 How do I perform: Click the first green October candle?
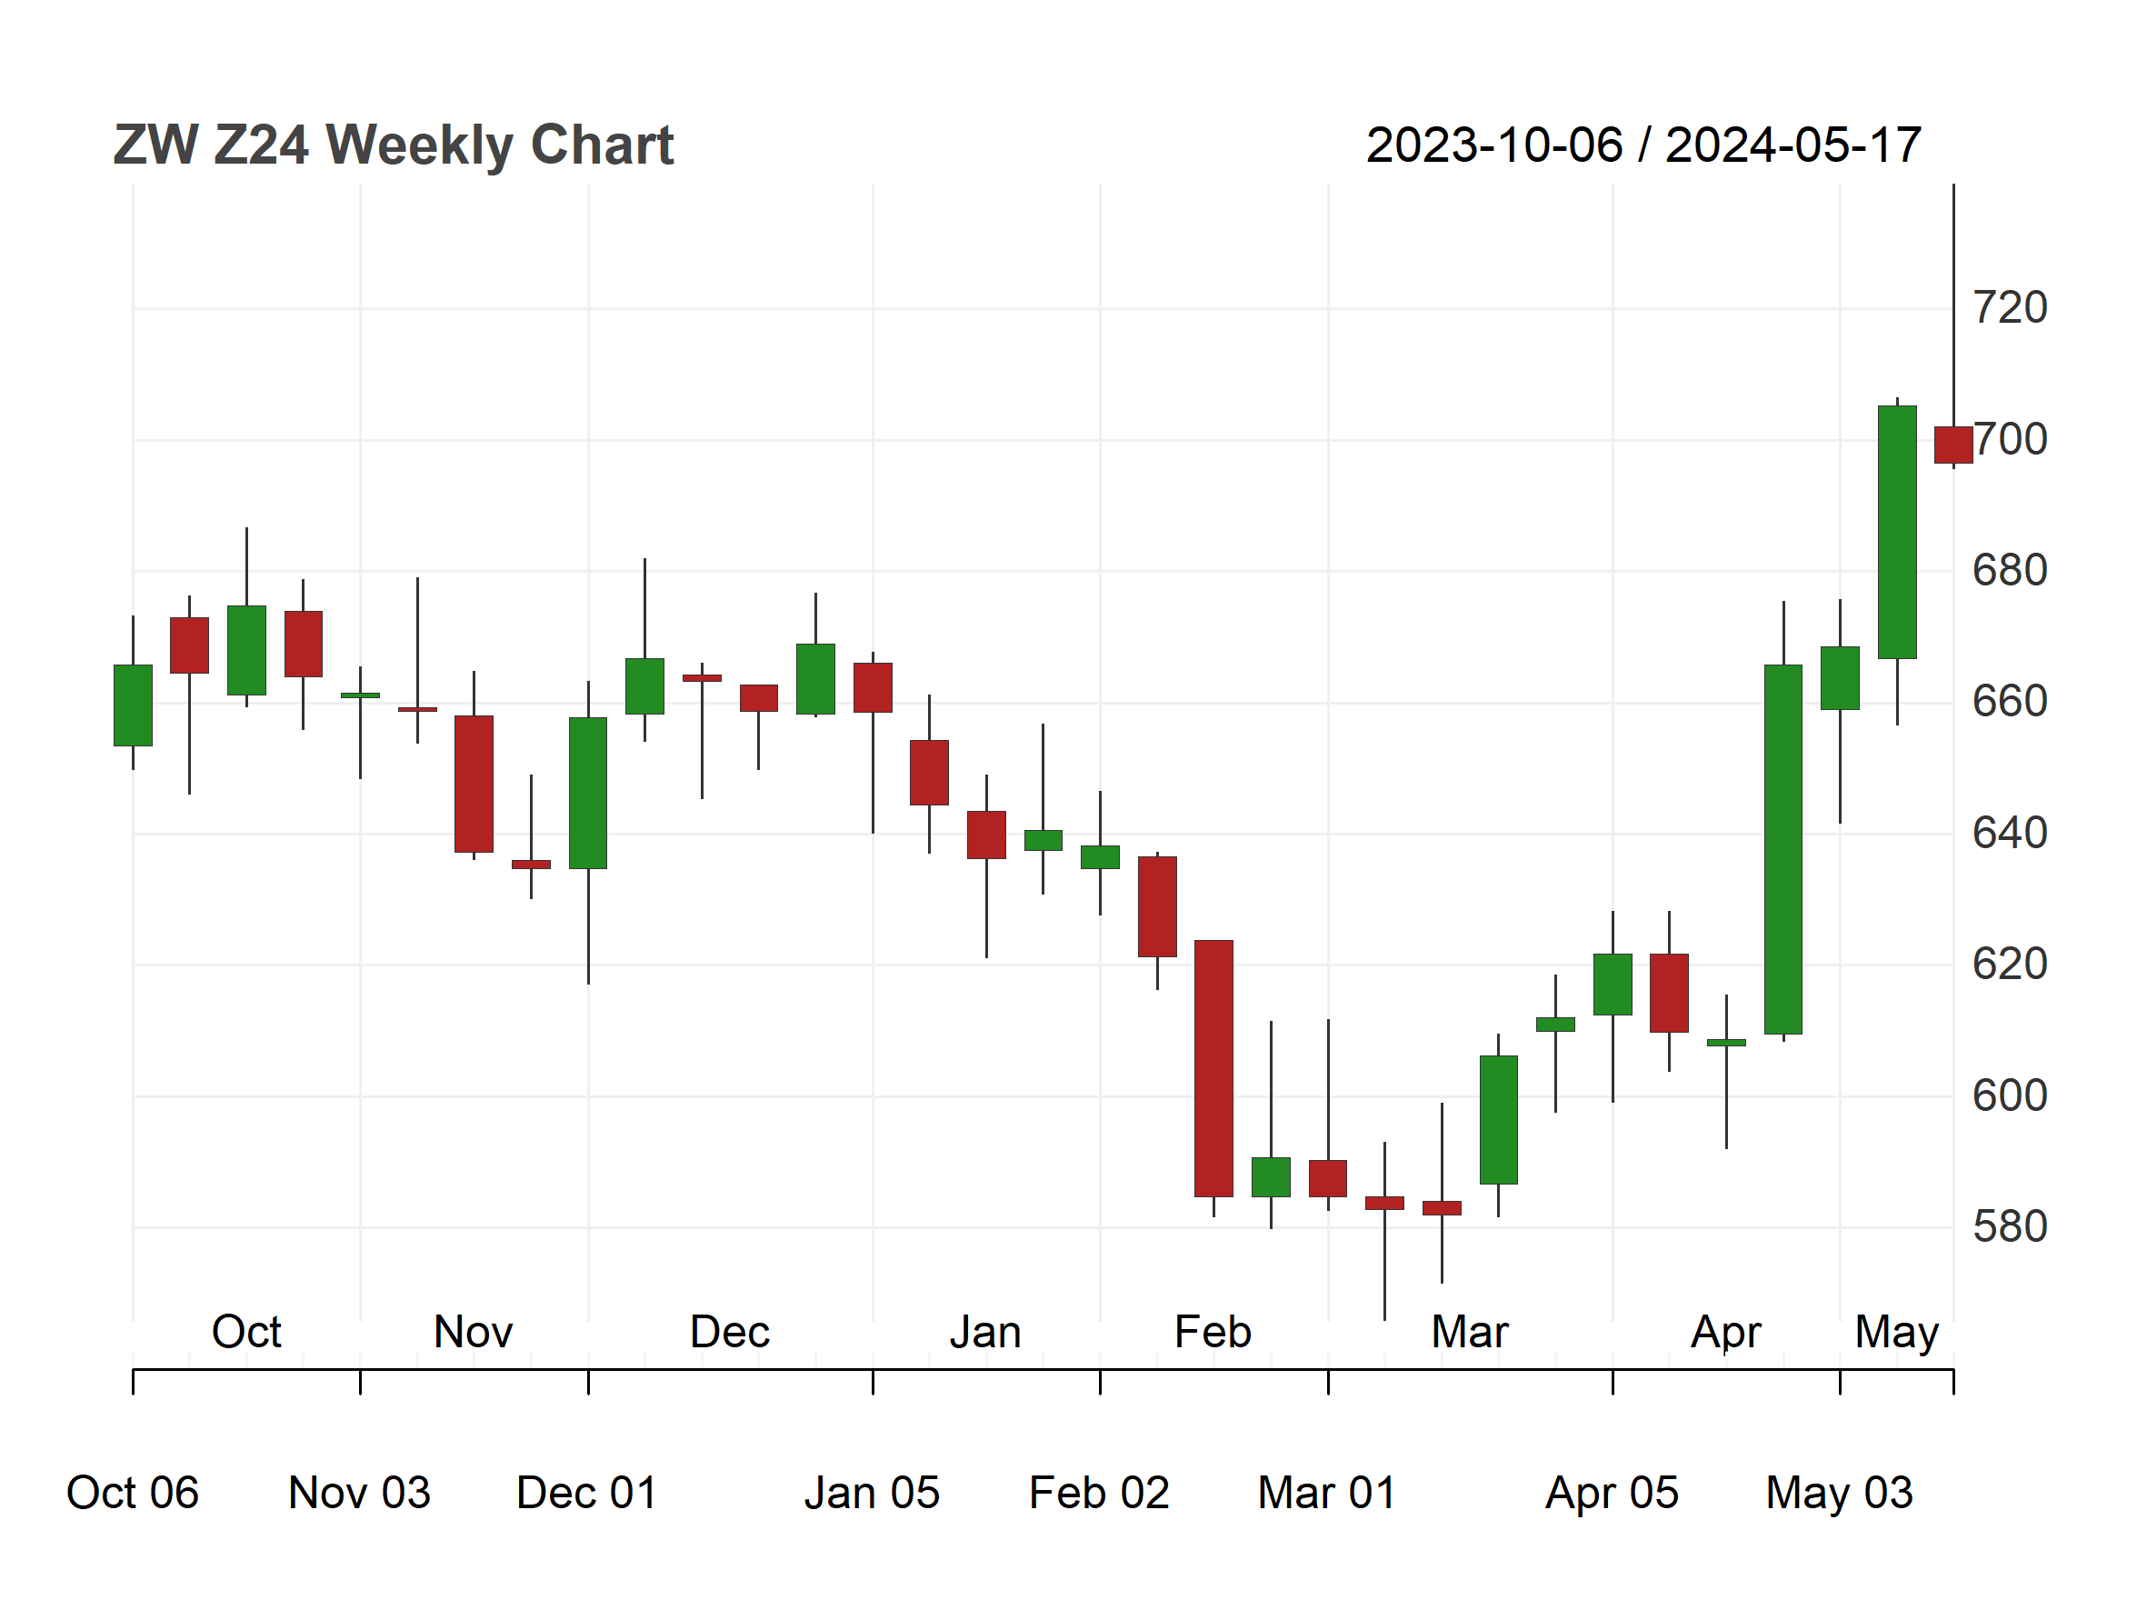(x=133, y=705)
